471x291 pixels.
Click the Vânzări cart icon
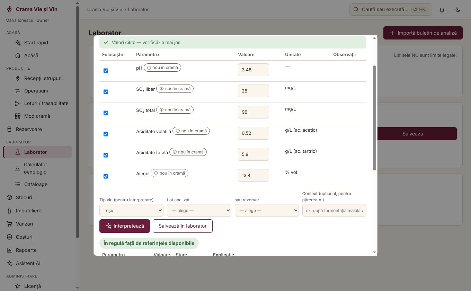click(x=9, y=224)
